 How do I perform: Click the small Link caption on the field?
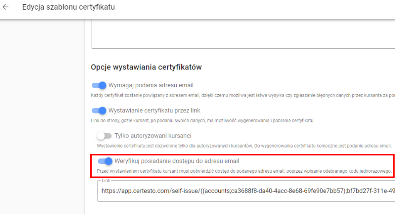[106, 181]
